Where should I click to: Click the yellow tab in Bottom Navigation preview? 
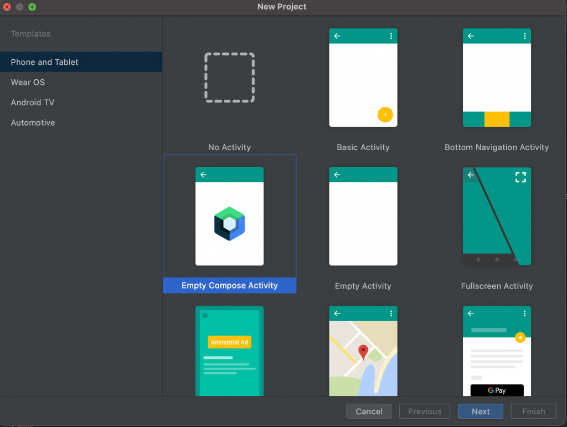click(497, 119)
